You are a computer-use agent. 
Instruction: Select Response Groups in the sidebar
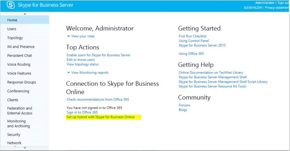(22, 82)
